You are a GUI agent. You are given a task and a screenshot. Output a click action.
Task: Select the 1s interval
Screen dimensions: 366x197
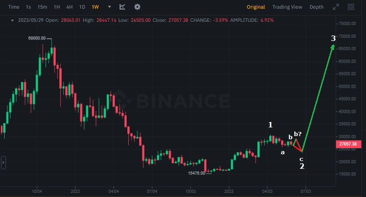[x=28, y=7]
